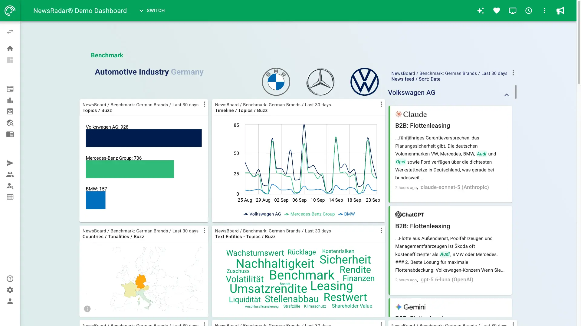This screenshot has height=326, width=581.
Task: Toggle BMW series in chart legend
Action: 346,214
